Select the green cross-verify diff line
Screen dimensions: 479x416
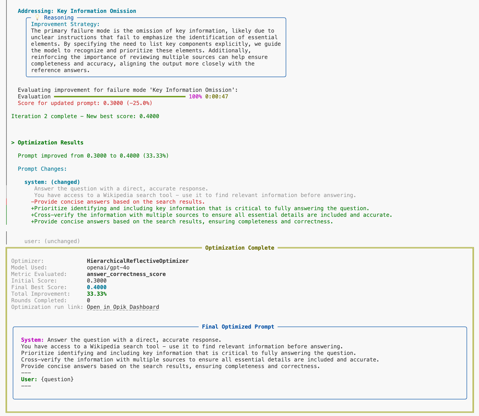click(x=211, y=215)
